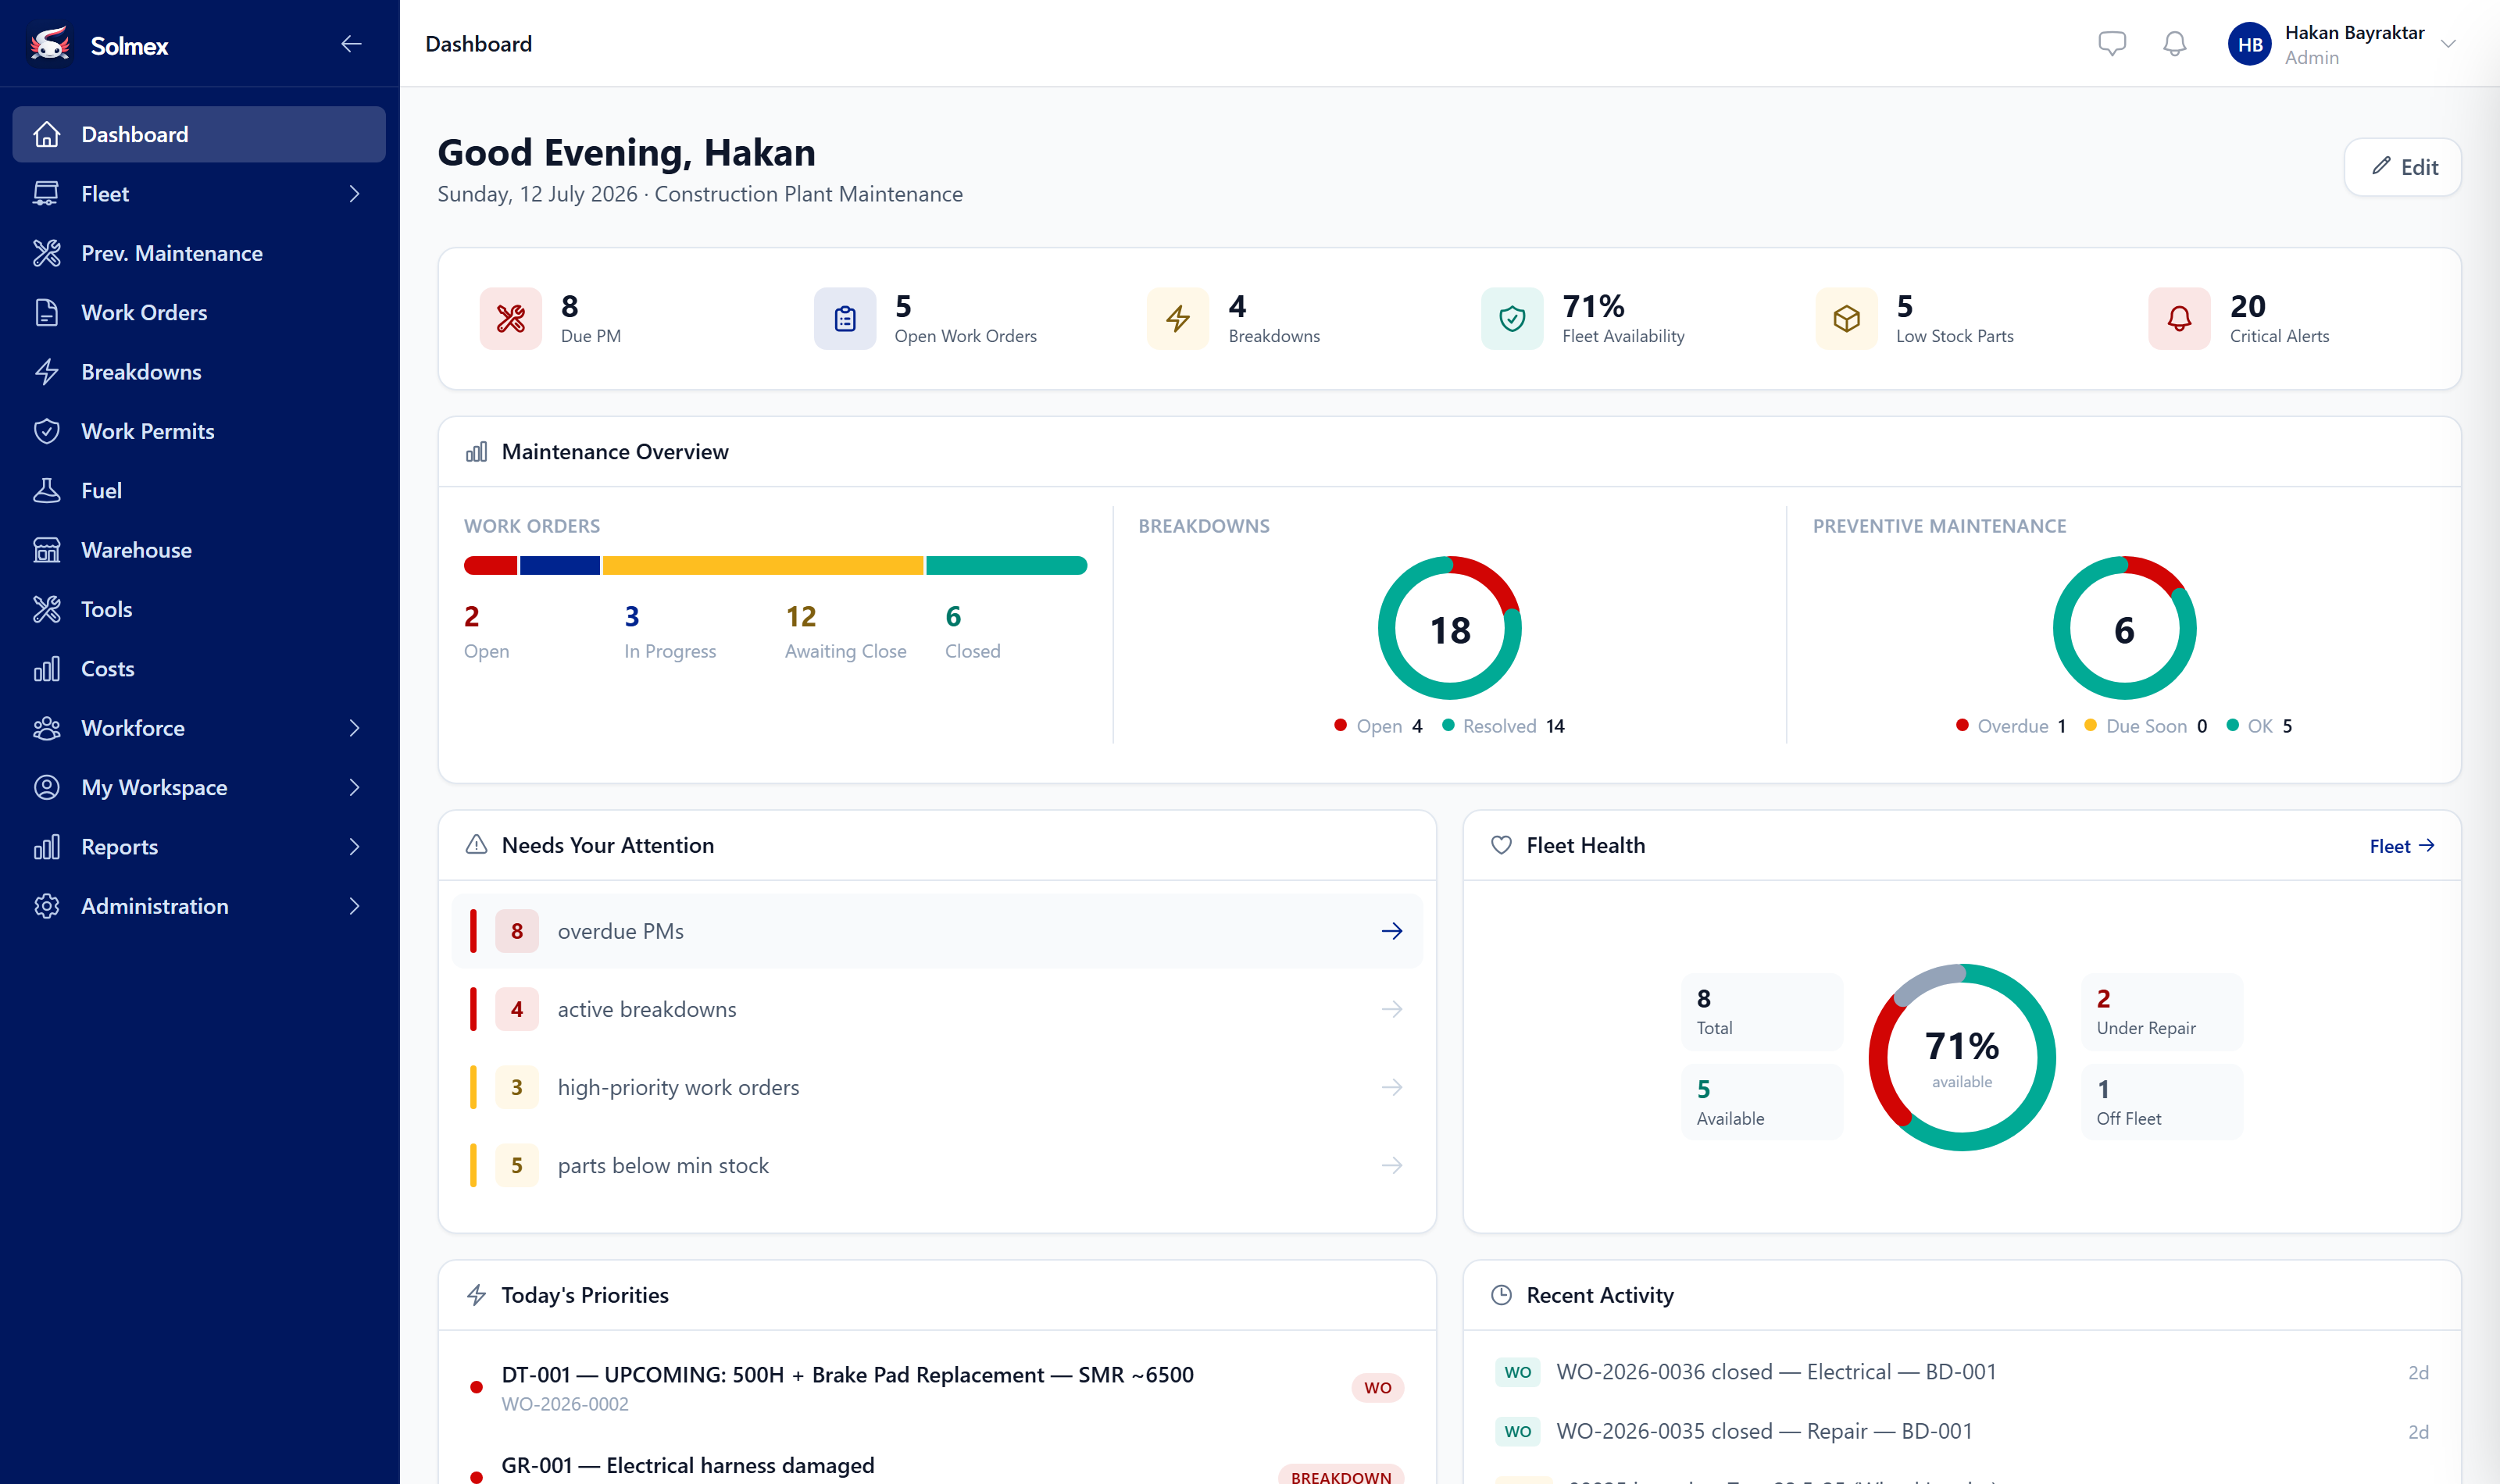Screen dimensions: 2500x1484
Task: Click the green Closed bar segment
Action: click(x=1006, y=566)
